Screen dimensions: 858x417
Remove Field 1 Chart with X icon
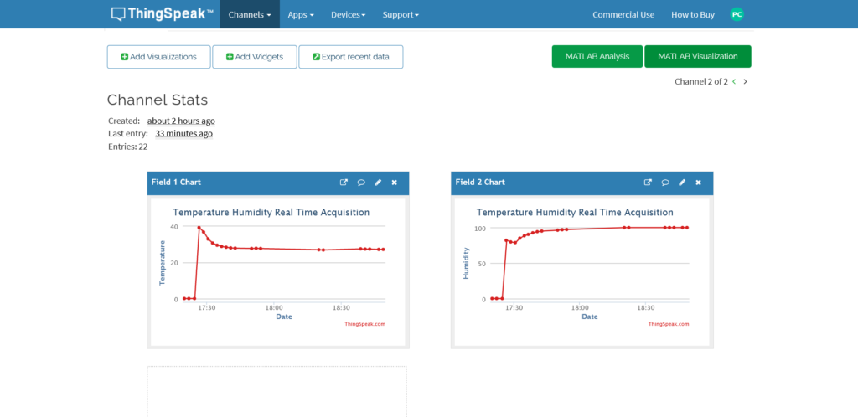(x=394, y=183)
